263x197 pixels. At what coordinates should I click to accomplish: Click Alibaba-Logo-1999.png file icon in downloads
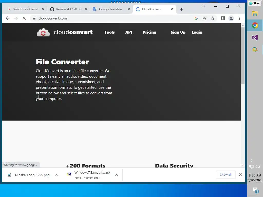[x=10, y=175]
